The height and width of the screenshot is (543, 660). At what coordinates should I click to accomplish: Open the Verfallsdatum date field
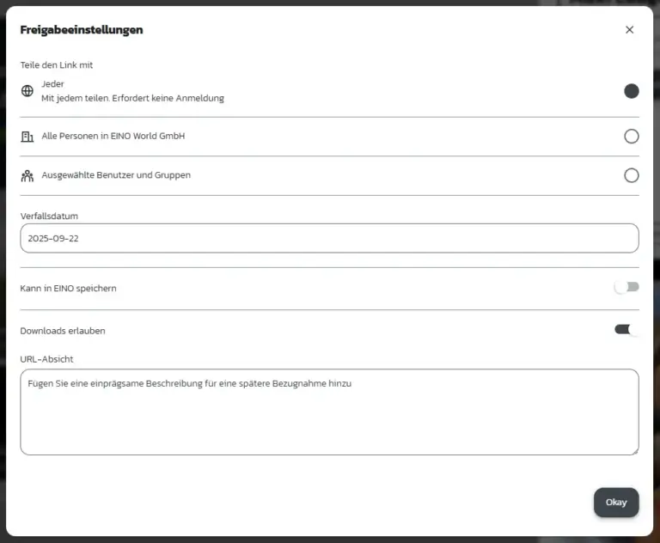click(330, 238)
